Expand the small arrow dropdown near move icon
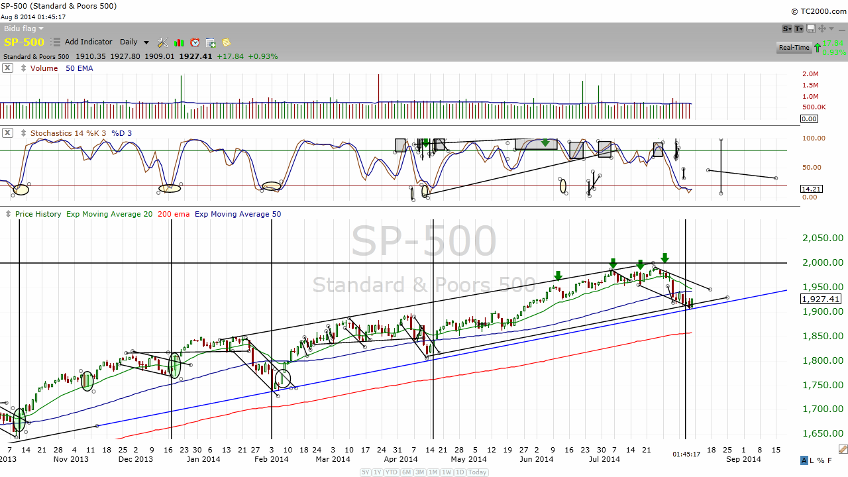Image resolution: width=848 pixels, height=477 pixels. pyautogui.click(x=831, y=28)
